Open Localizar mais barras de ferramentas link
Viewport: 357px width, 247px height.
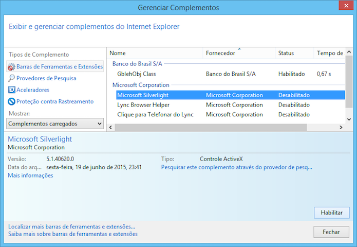click(x=71, y=226)
